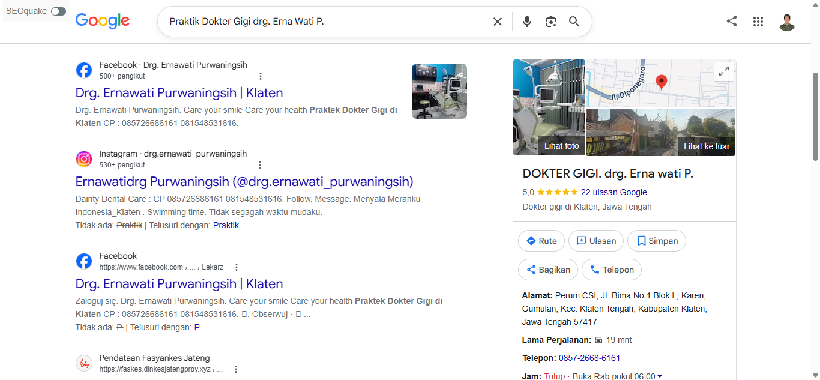Open the dental chair thumbnail of first result

pyautogui.click(x=439, y=91)
